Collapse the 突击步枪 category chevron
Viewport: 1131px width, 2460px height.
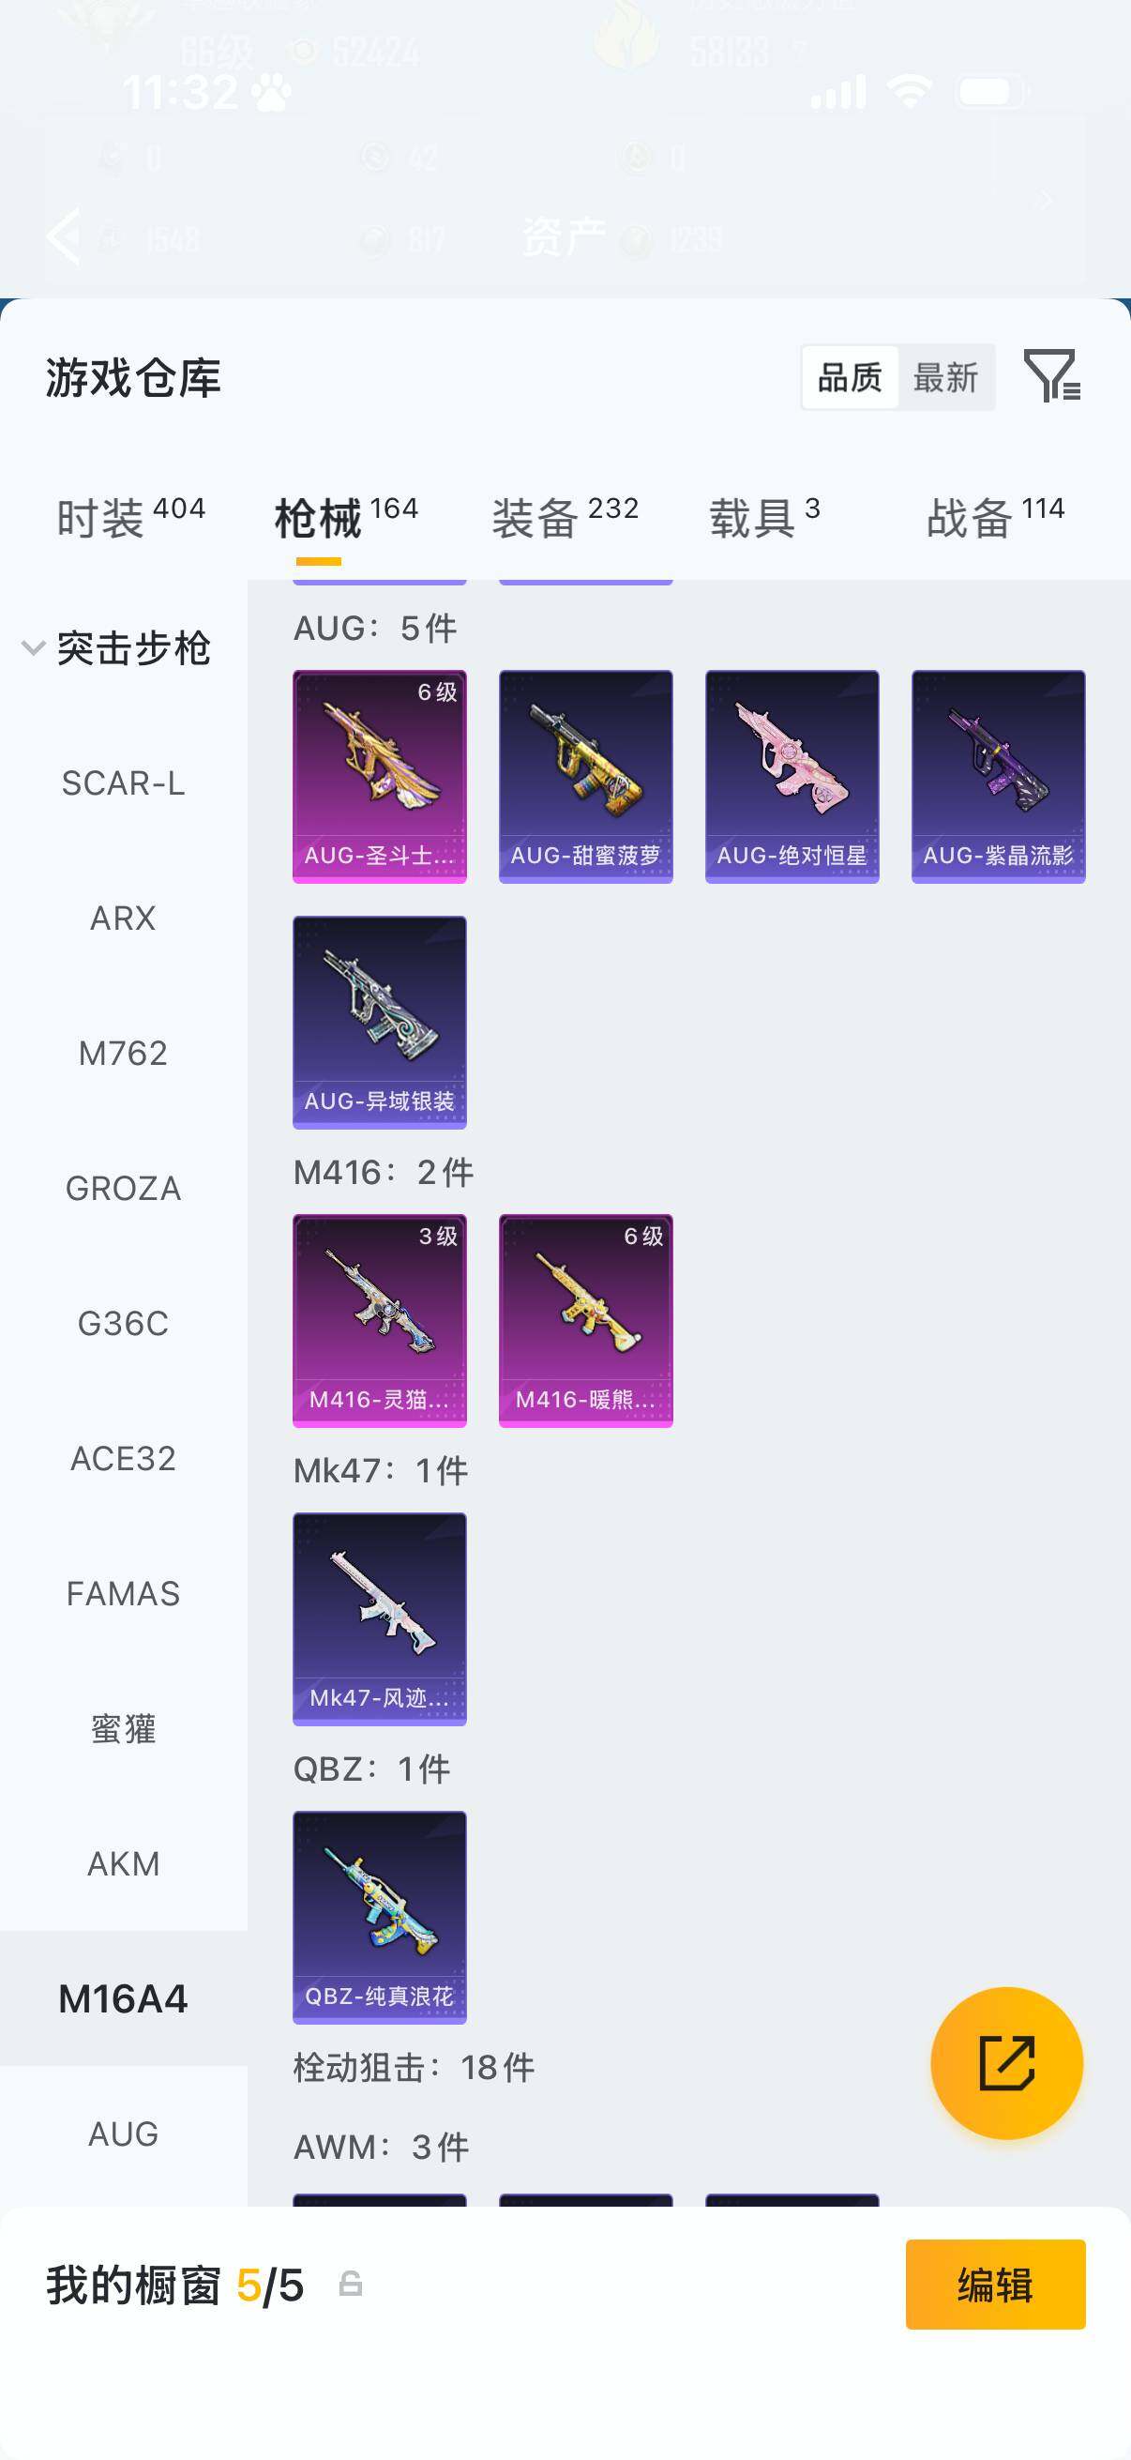[x=33, y=648]
